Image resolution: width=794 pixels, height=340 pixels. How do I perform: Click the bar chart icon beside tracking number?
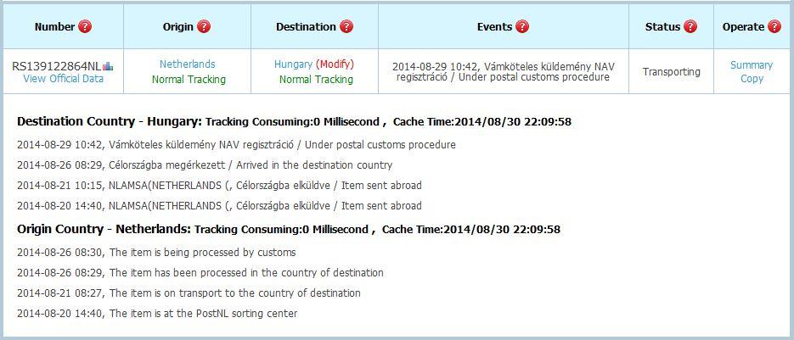pyautogui.click(x=108, y=65)
